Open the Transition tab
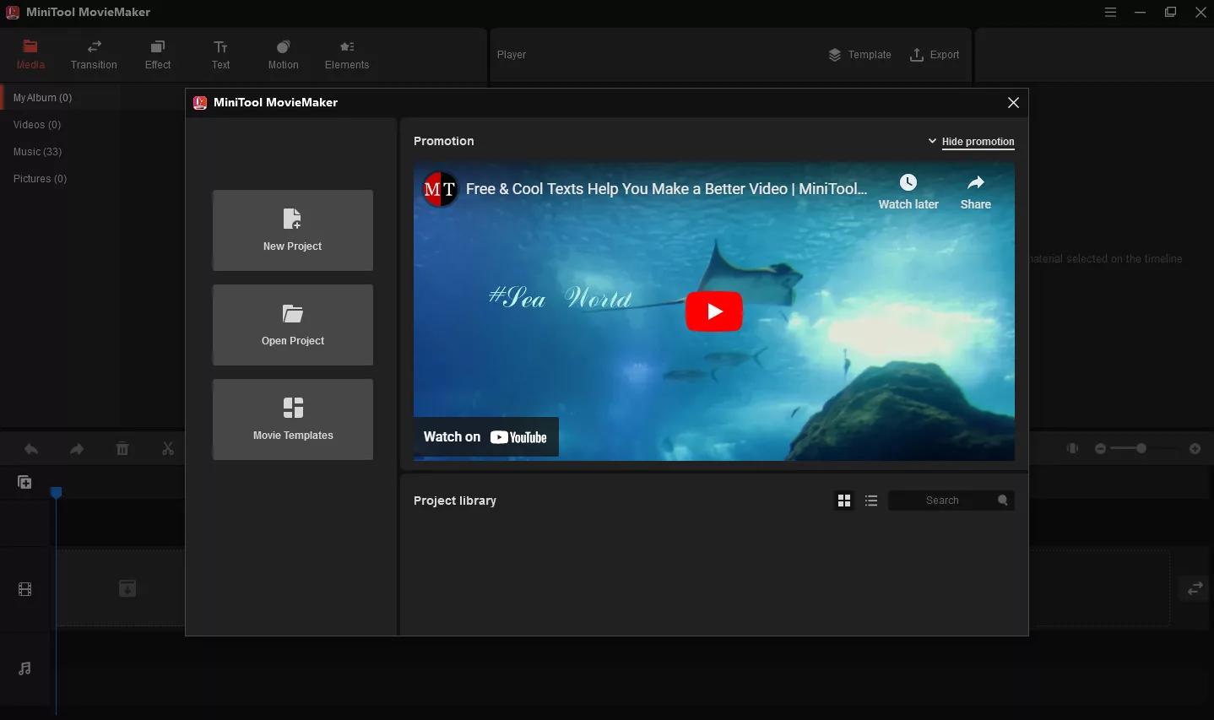 pyautogui.click(x=94, y=55)
